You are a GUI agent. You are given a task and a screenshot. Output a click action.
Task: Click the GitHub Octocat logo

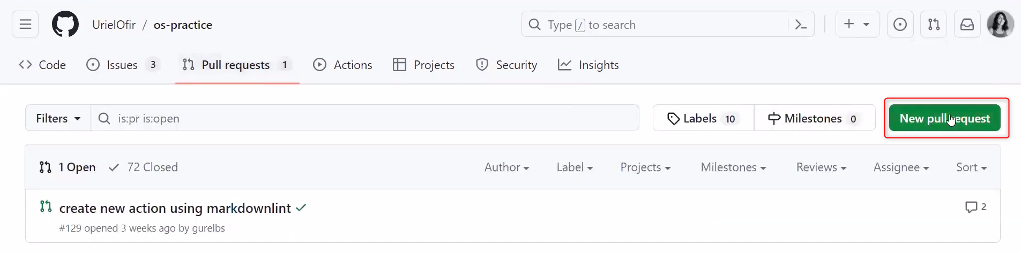(65, 25)
